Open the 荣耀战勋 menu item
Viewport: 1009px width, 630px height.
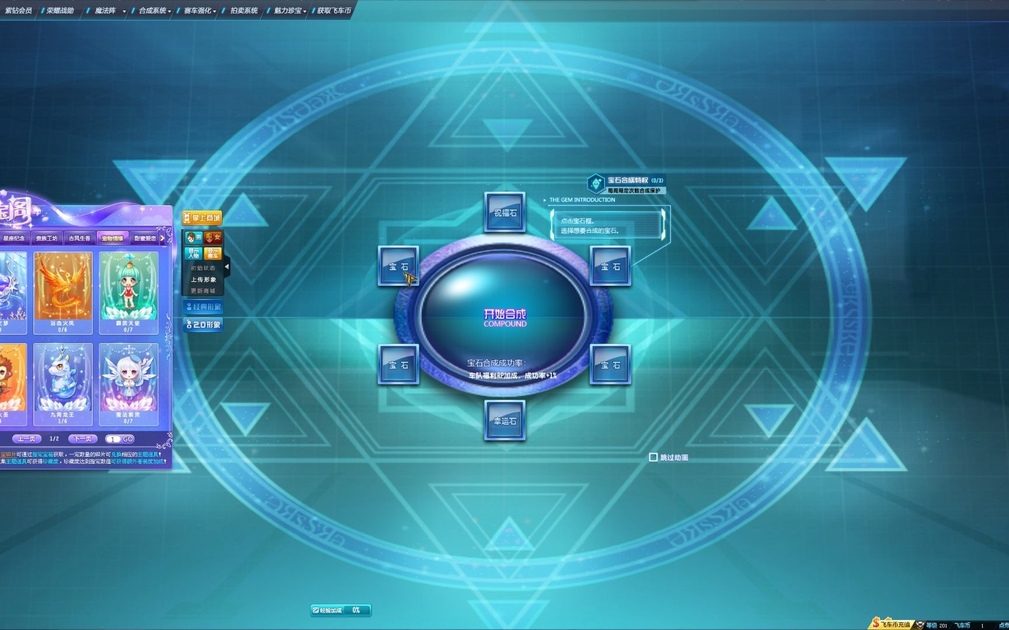pyautogui.click(x=60, y=10)
